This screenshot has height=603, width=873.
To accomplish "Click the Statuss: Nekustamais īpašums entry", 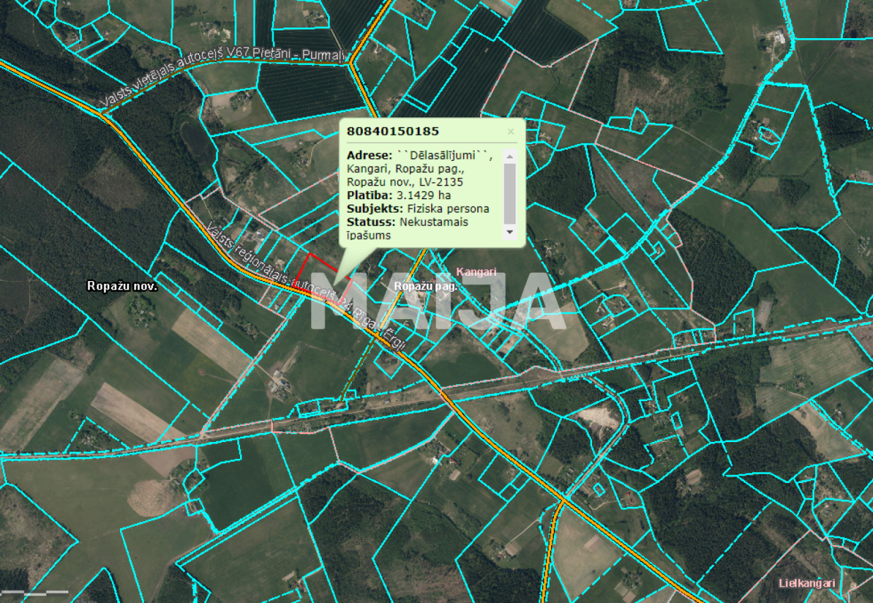I will [409, 222].
